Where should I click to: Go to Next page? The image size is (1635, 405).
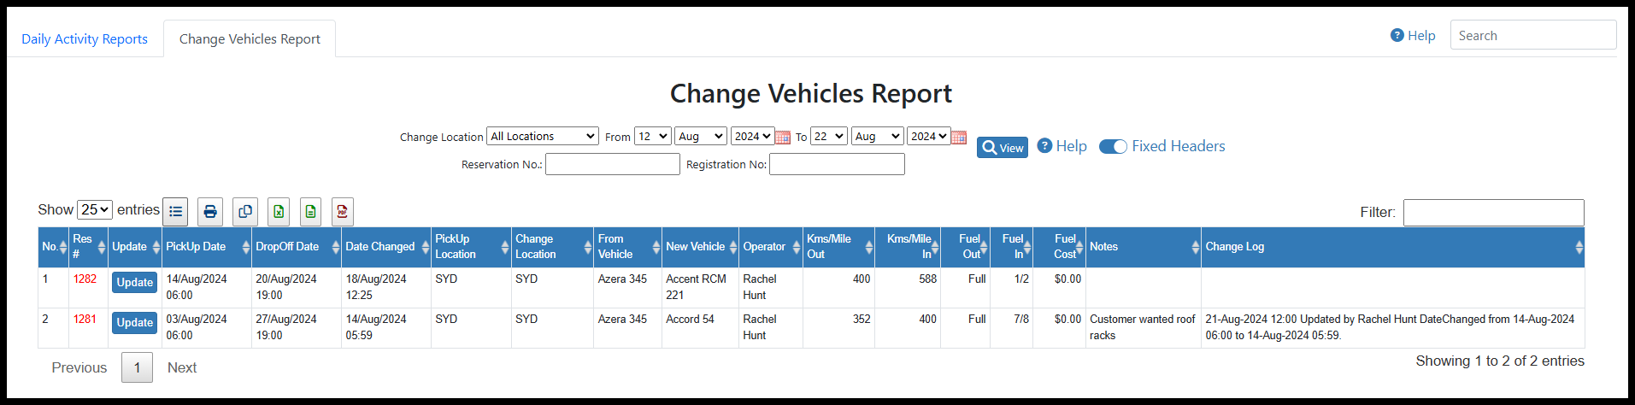point(182,367)
